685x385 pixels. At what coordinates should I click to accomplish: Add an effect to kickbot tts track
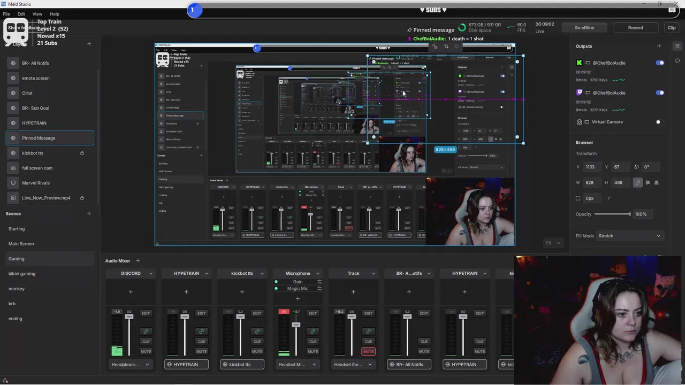coord(242,292)
